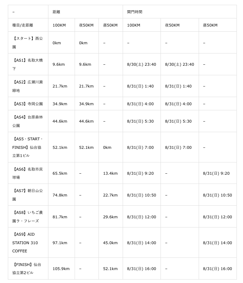Viewport: 243px width, 283px height.
Task: Click the 【AS2】広瀬川瀬緑地 row label
Action: click(28, 86)
